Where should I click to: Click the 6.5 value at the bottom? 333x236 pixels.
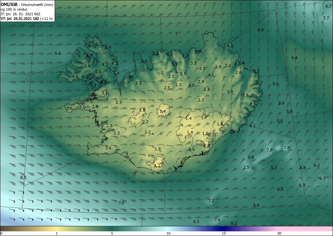click(x=196, y=222)
